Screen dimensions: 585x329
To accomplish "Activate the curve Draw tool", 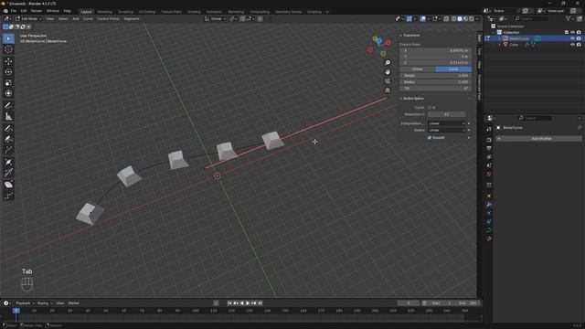I will (x=8, y=129).
